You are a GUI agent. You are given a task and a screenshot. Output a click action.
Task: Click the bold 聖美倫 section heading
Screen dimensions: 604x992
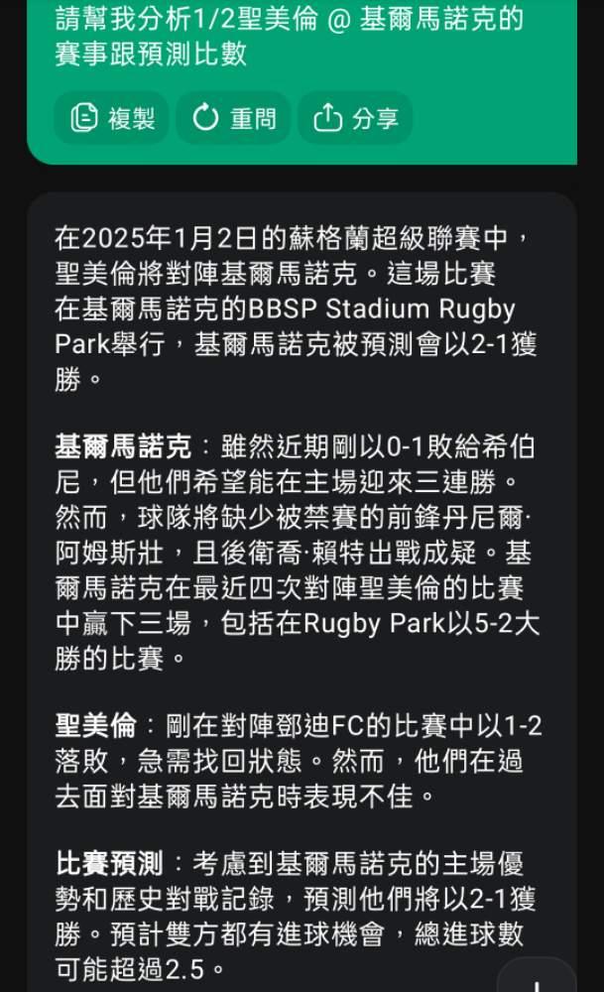95,726
